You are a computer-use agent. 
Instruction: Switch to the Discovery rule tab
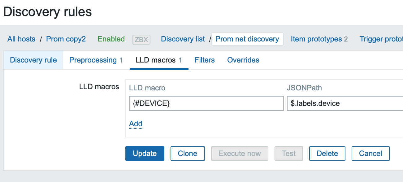pos(33,60)
